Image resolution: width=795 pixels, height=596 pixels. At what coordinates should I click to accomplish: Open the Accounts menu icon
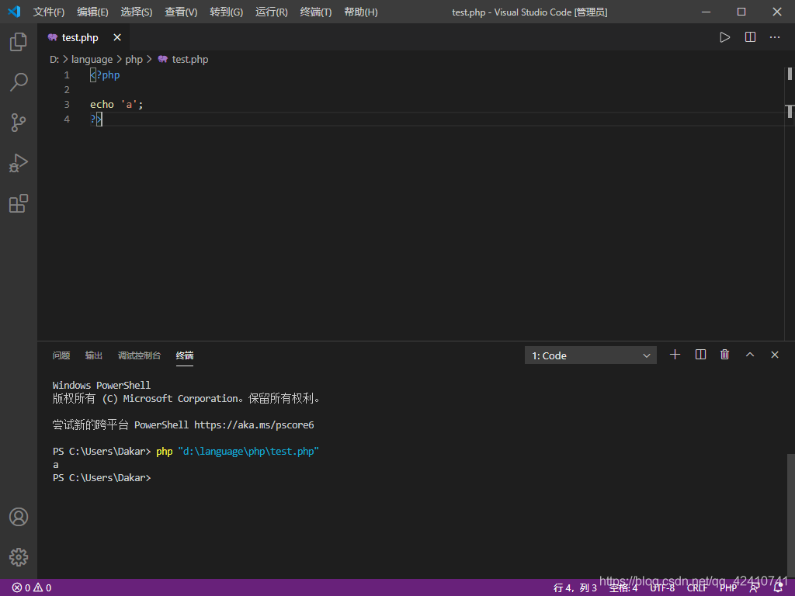click(19, 517)
